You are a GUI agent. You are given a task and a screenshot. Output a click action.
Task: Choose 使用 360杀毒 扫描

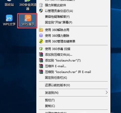click(x=73, y=49)
